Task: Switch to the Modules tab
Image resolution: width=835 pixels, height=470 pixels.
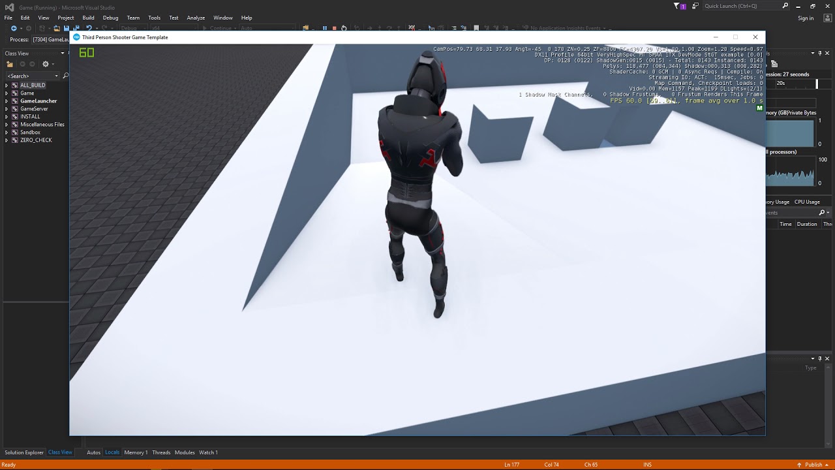Action: (x=185, y=452)
